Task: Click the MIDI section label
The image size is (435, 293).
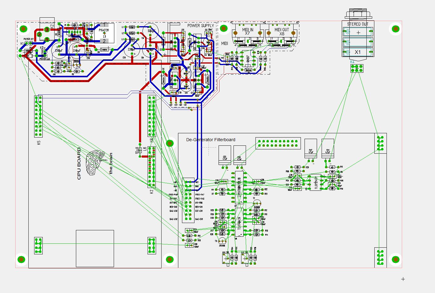Action: tap(225, 44)
